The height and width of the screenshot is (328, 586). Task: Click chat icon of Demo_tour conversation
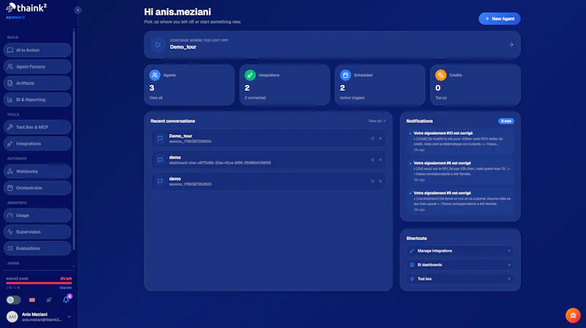coord(160,138)
